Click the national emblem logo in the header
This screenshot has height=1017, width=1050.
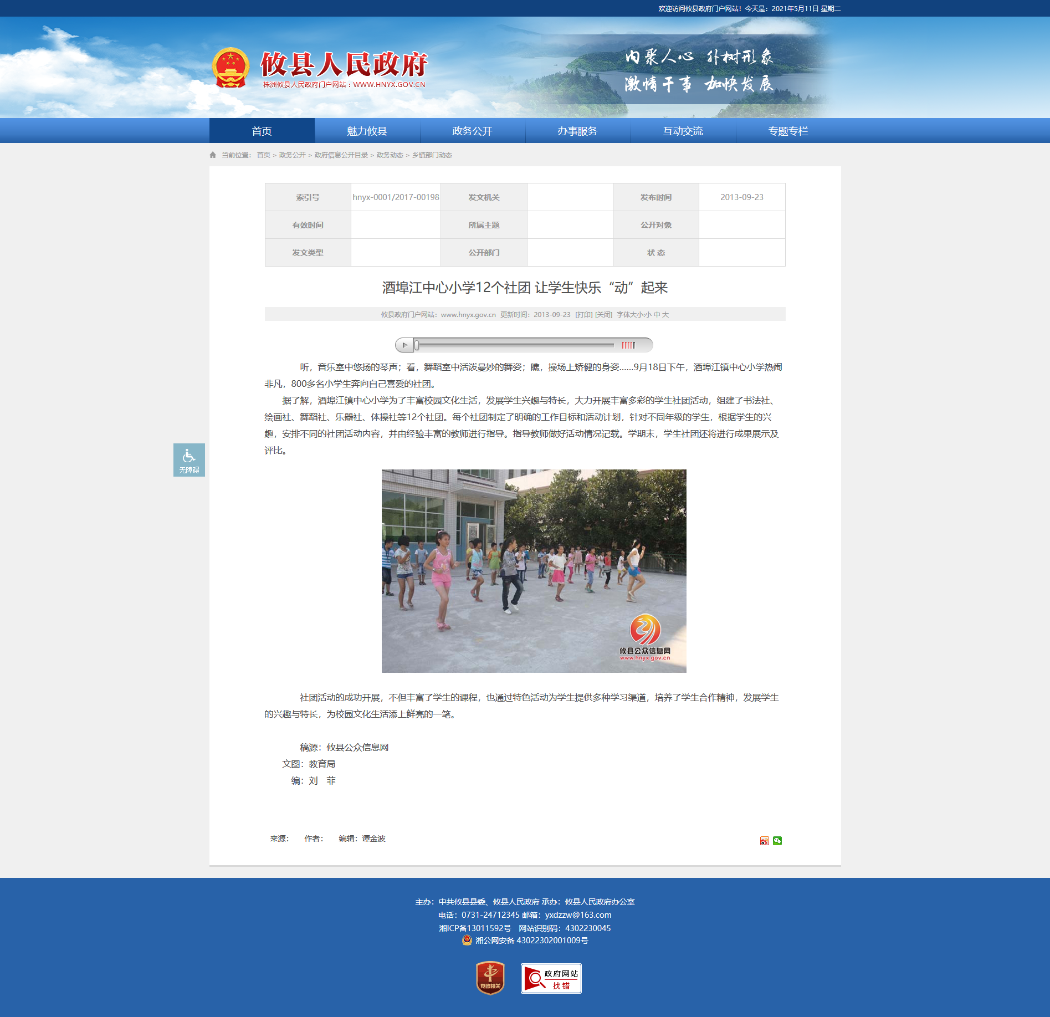click(231, 68)
